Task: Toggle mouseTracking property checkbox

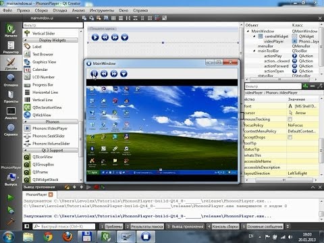Action: pyautogui.click(x=290, y=119)
